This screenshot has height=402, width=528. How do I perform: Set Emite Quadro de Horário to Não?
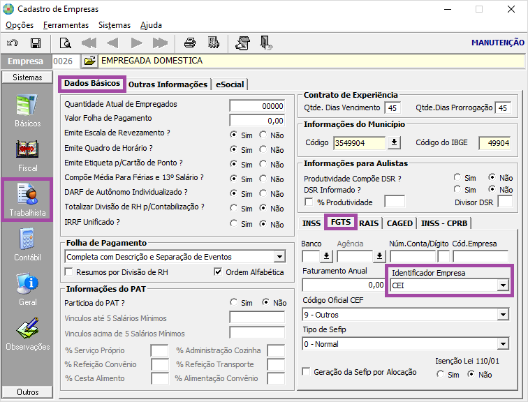click(x=263, y=149)
